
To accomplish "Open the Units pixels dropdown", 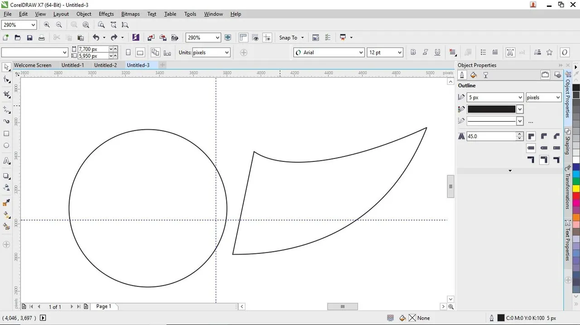I will (x=226, y=52).
